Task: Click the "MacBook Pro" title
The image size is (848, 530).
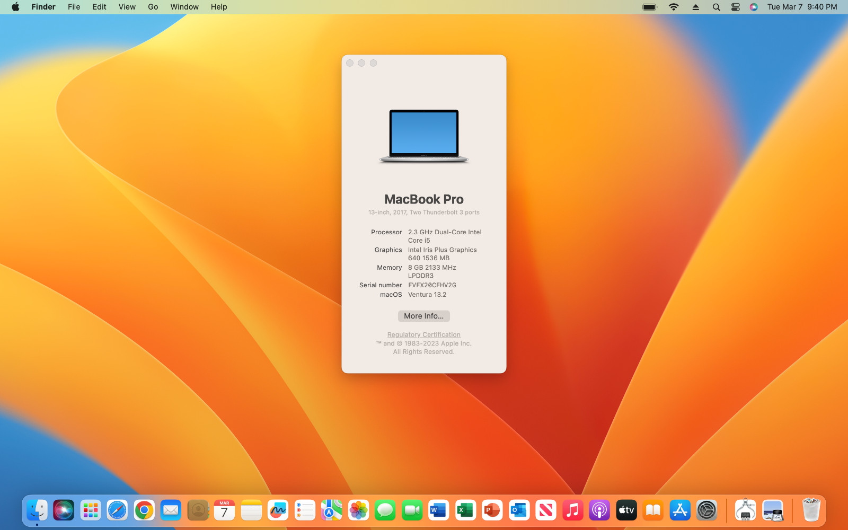Action: (424, 199)
